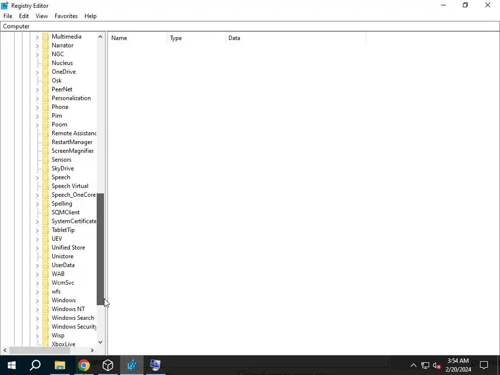Viewport: 500px width, 375px height.
Task: Open the Windows Start menu
Action: [x=12, y=365]
